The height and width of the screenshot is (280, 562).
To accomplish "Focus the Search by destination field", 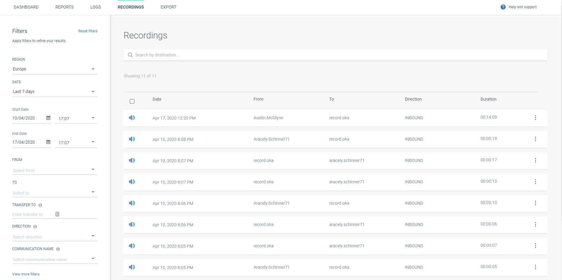I will click(335, 55).
